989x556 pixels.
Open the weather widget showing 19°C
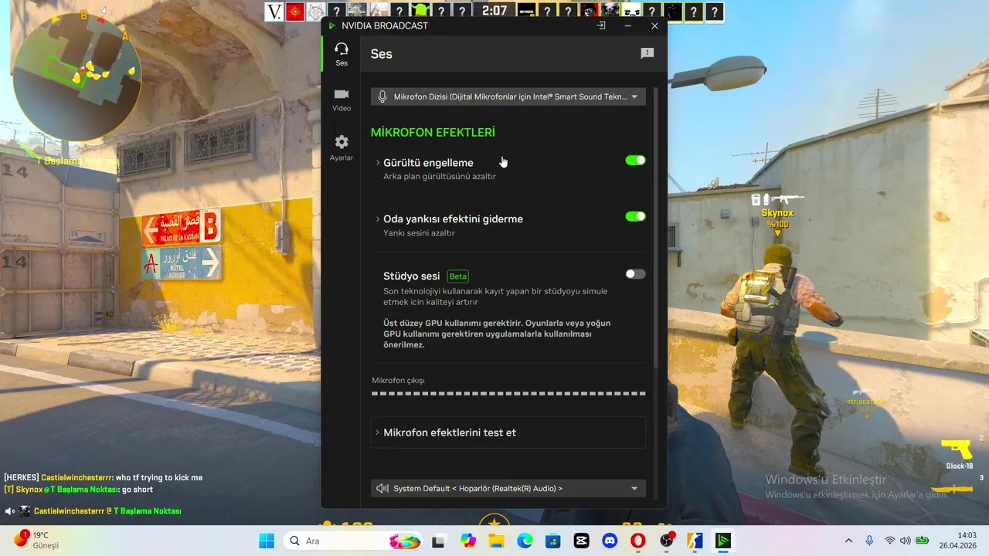[37, 540]
